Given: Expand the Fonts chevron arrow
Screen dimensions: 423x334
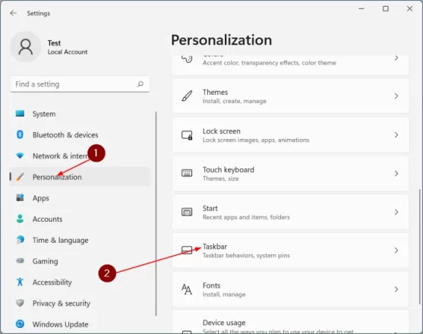Looking at the screenshot, I should [396, 289].
